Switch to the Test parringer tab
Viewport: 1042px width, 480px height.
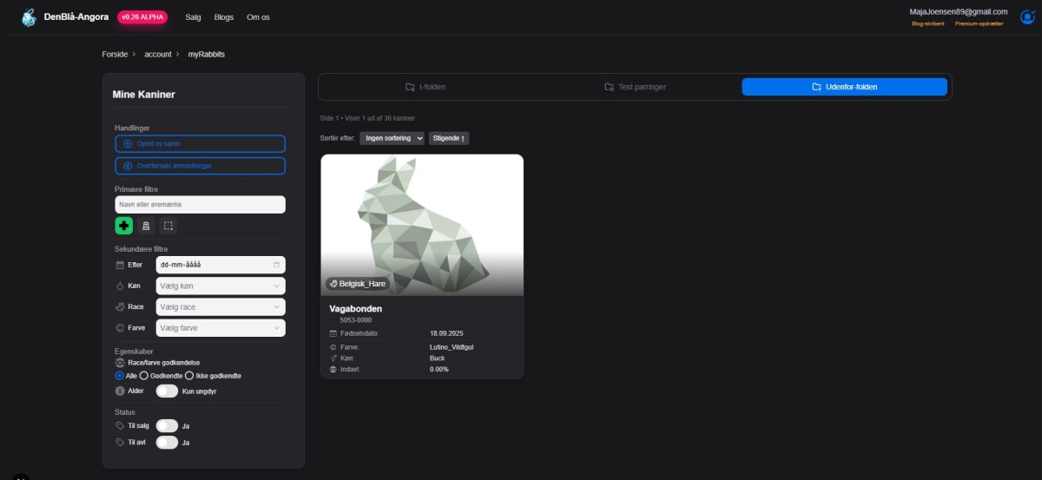click(635, 87)
